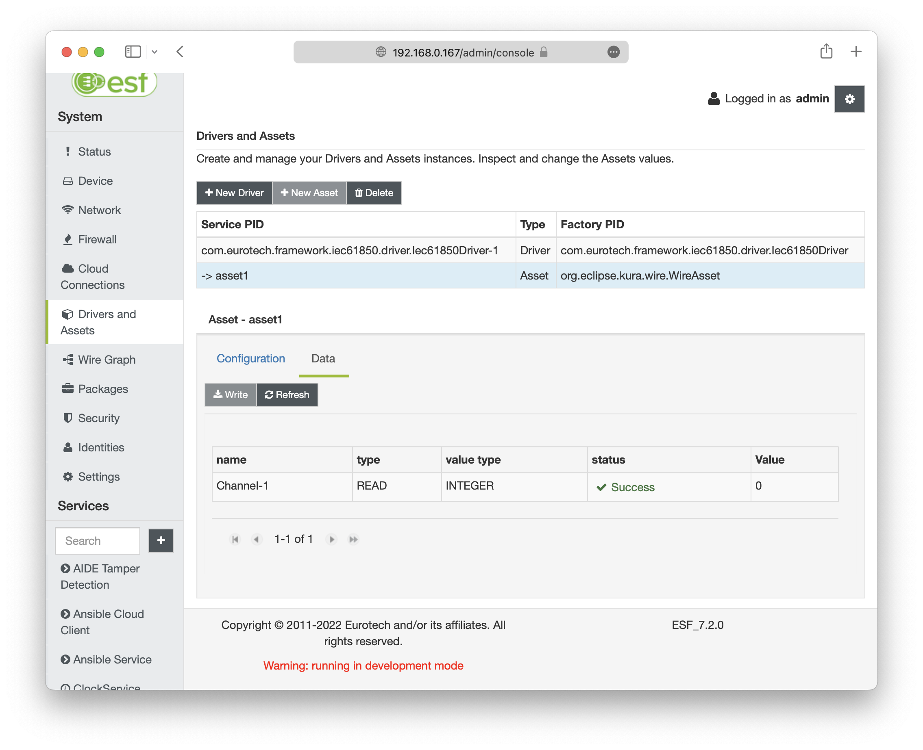
Task: Click the settings gear next to admin
Action: tap(849, 99)
